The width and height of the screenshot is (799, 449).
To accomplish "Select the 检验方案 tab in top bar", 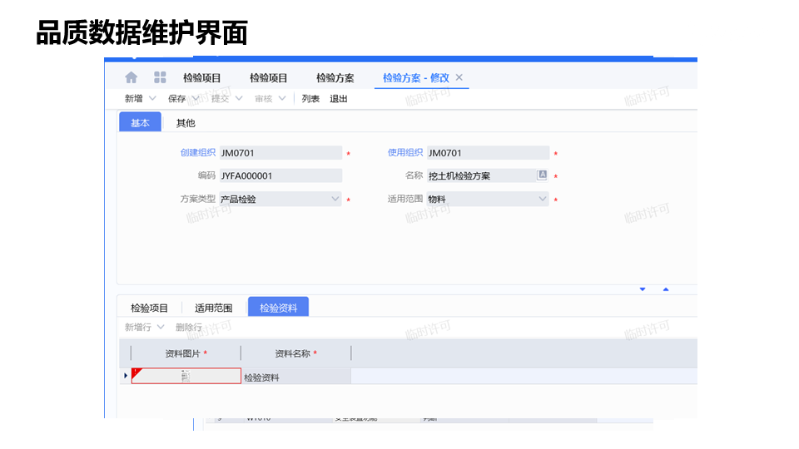I will pos(335,78).
